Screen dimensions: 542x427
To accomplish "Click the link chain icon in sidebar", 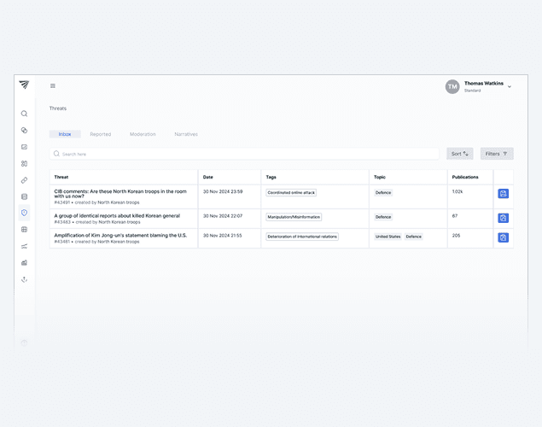I will (24, 180).
